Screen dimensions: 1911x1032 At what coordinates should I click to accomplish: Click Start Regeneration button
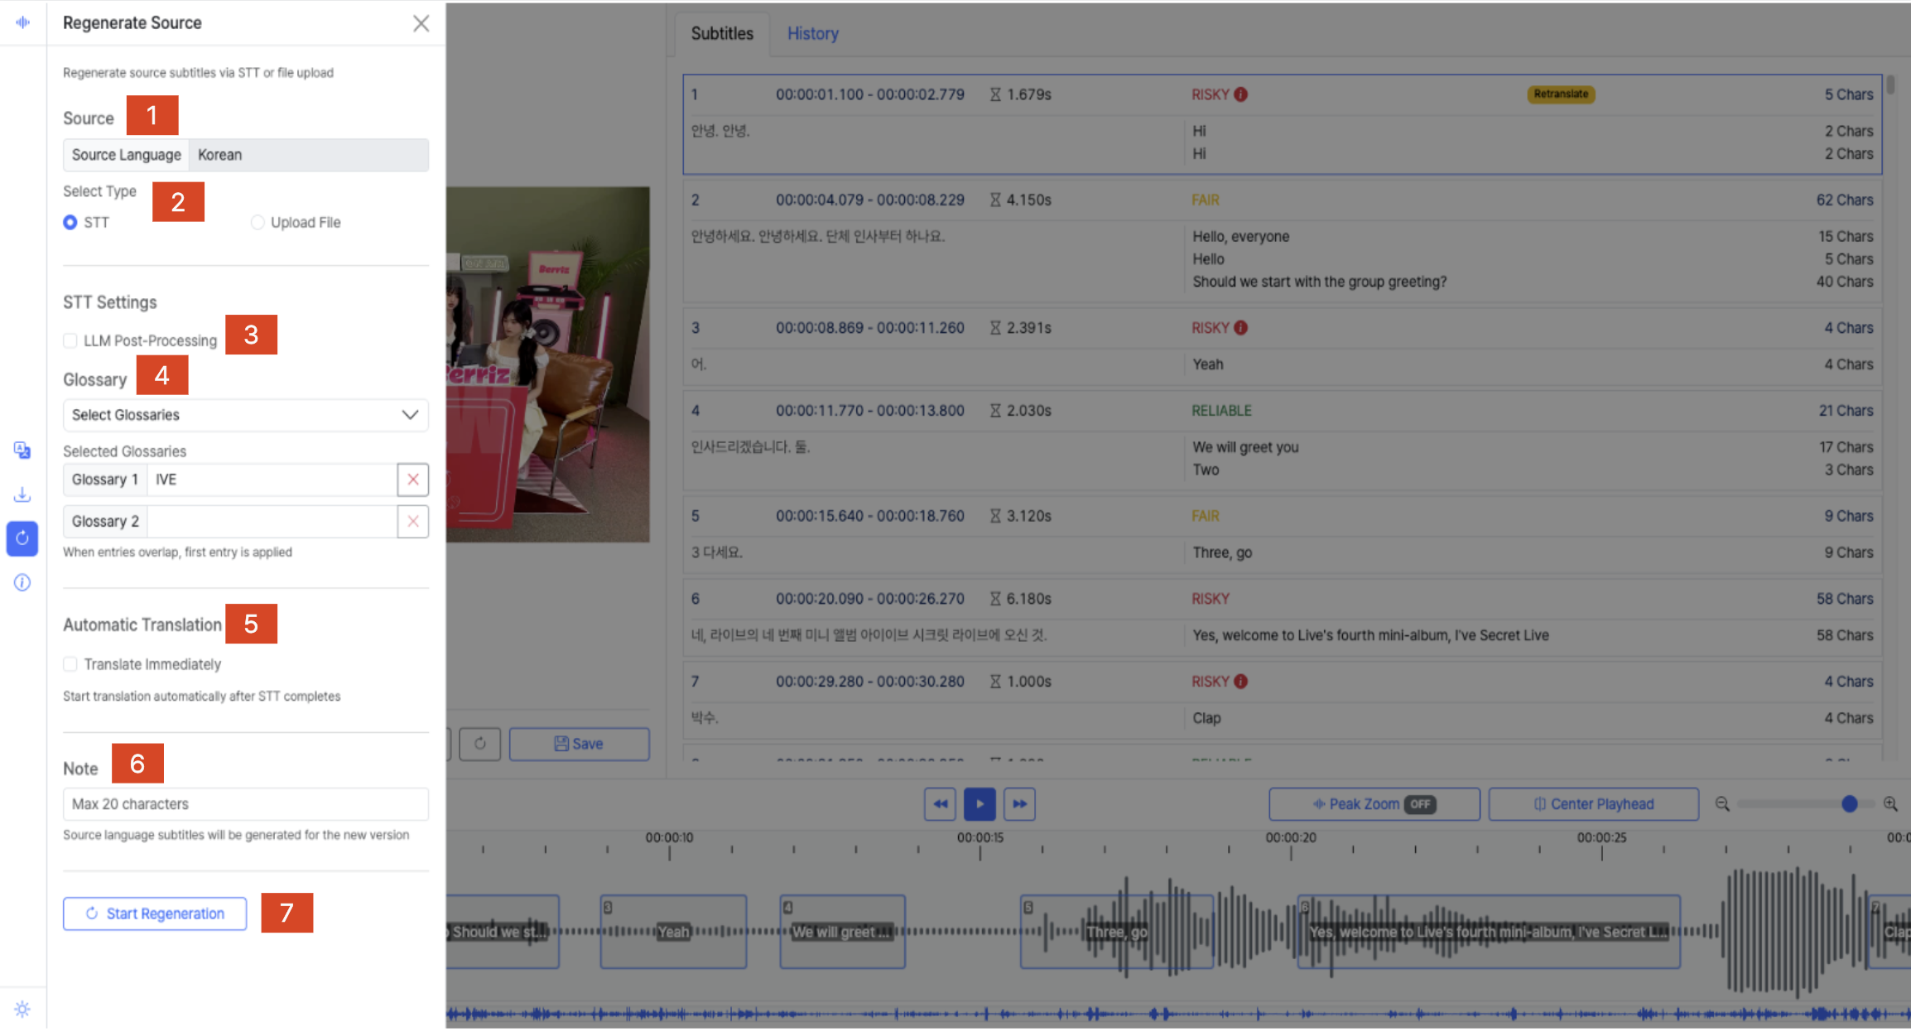click(155, 914)
